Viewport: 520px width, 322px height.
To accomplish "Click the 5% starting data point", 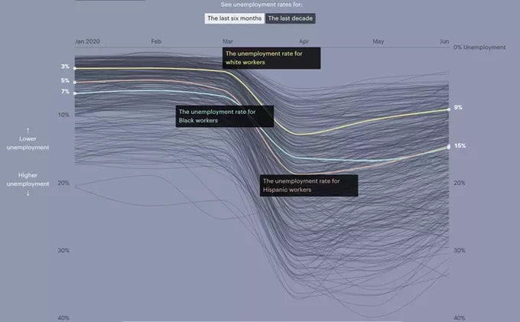I will point(74,81).
